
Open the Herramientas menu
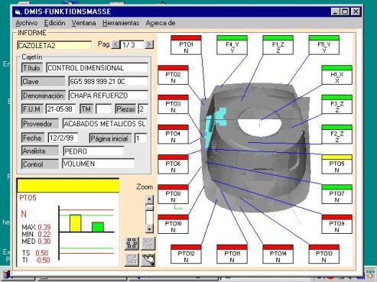point(121,23)
